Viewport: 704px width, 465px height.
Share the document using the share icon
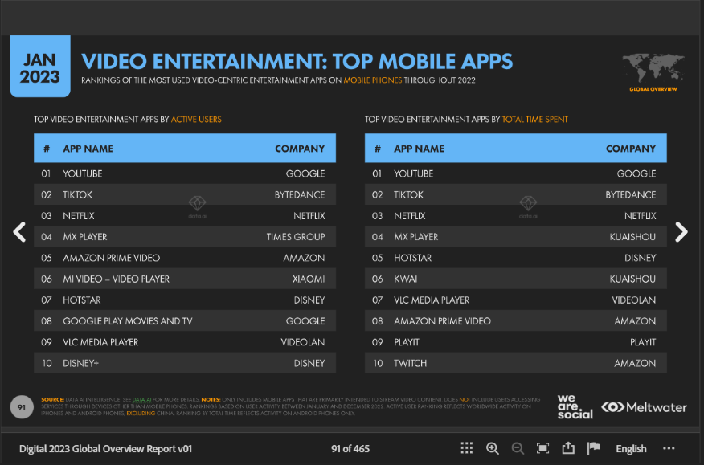point(568,447)
